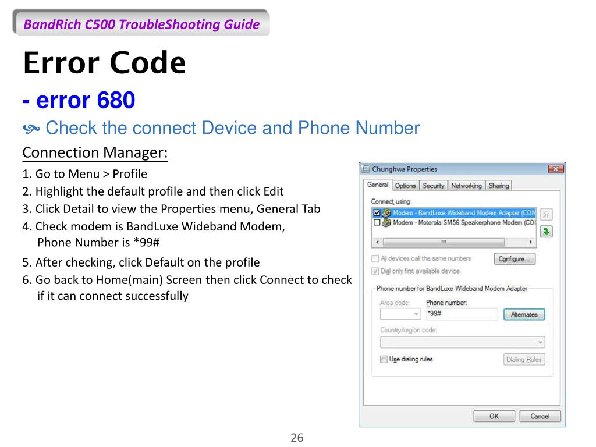596x447 pixels.
Task: Uncheck the BandLuxe Wideband Modem Adapter checkbox
Action: (x=377, y=213)
